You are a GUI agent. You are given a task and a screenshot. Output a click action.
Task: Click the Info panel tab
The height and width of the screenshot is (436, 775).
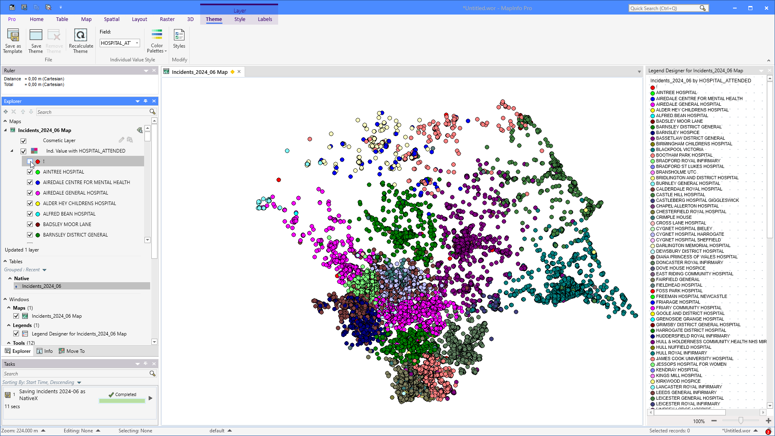[x=45, y=351]
